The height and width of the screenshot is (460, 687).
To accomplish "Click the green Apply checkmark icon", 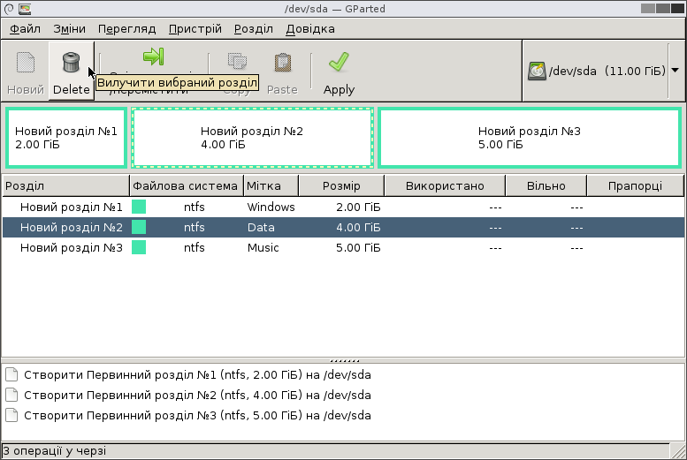I will pos(338,62).
